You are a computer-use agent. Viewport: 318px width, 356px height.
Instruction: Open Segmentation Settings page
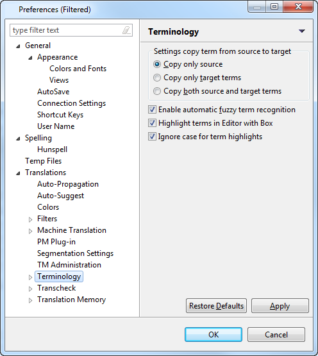pos(75,253)
